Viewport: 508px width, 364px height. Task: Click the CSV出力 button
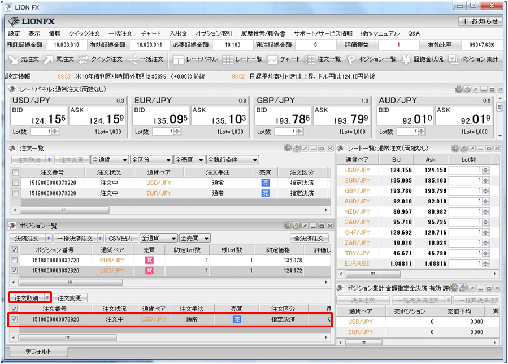point(121,239)
